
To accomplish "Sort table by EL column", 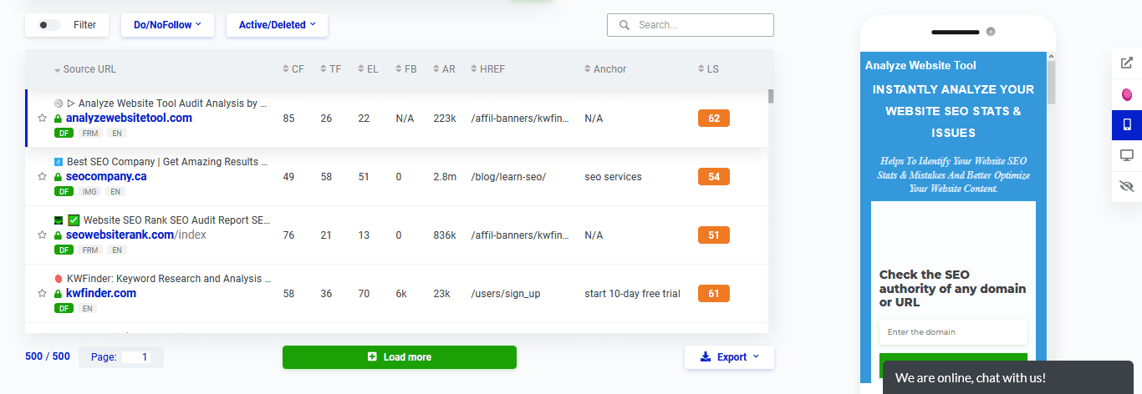I will tap(367, 69).
